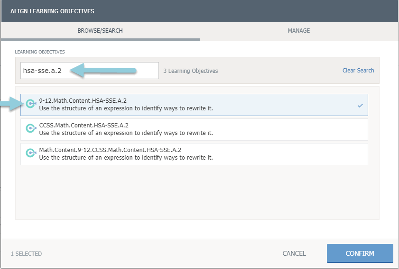Screen dimensions: 399x269
Task: Click the 9-12.Math.Content.HSA-SSE.A.2 objective icon
Action: point(31,104)
